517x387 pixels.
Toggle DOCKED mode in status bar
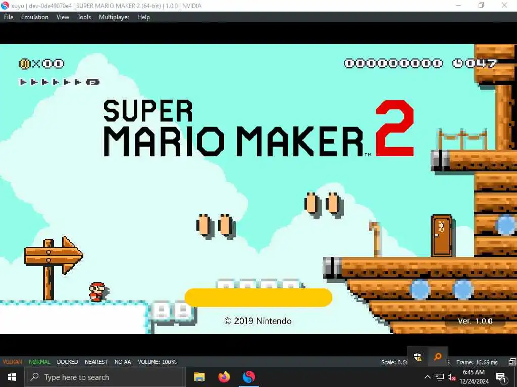[67, 362]
